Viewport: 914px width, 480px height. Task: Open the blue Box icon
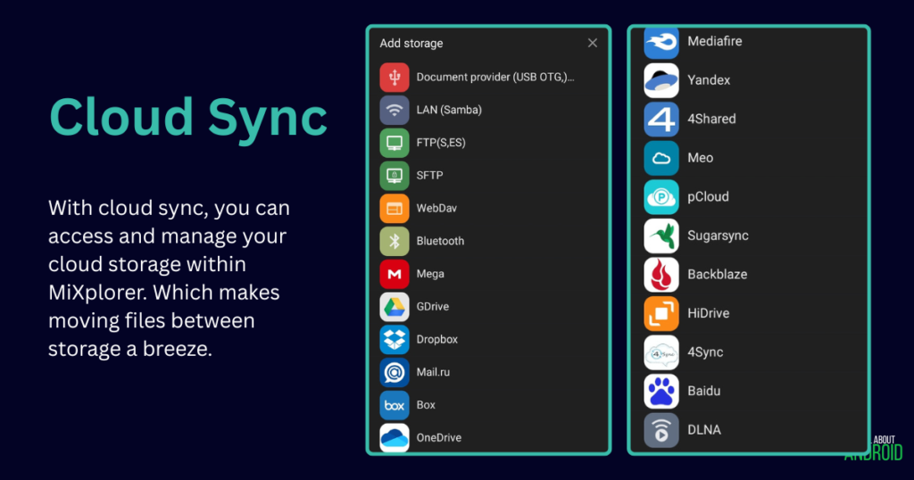pos(395,405)
